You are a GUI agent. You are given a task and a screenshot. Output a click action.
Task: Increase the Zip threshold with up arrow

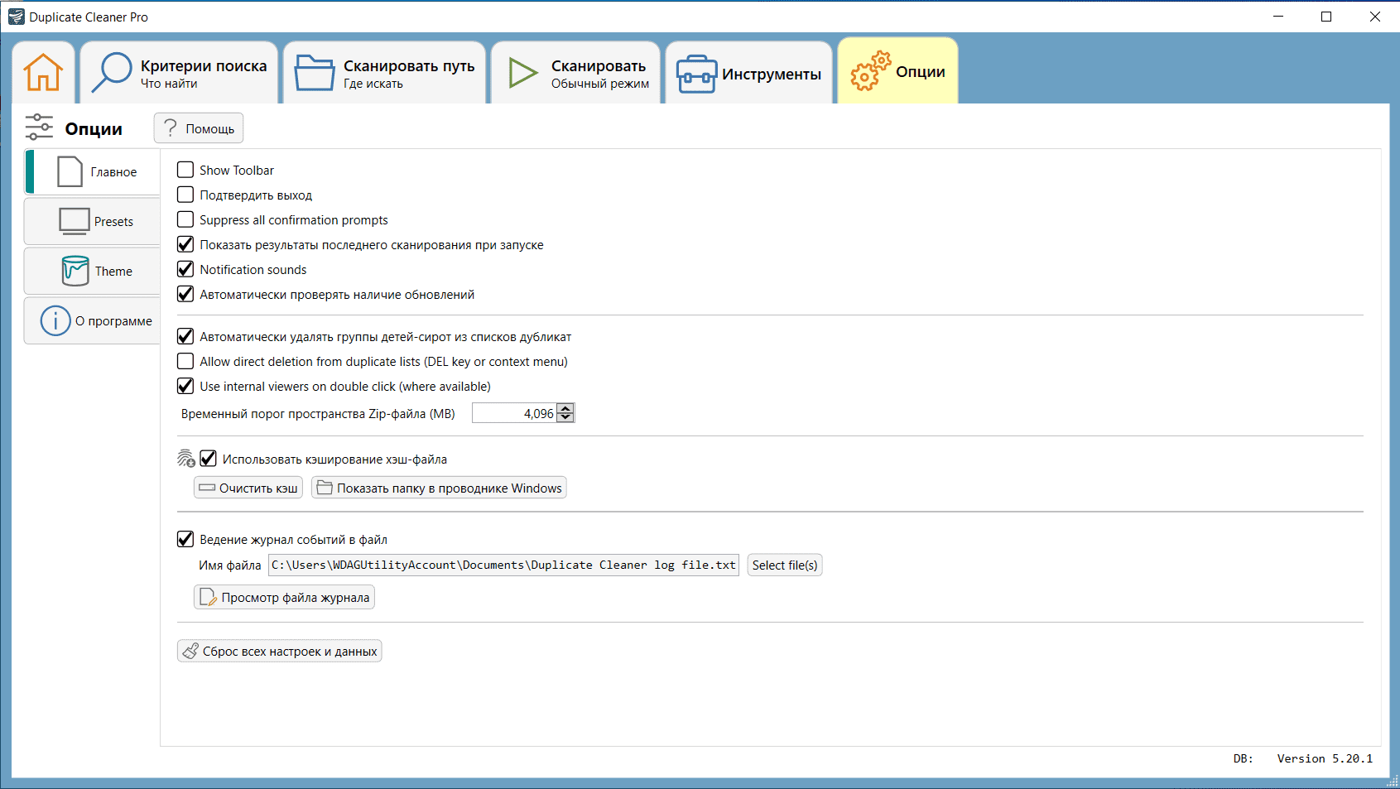tap(565, 408)
